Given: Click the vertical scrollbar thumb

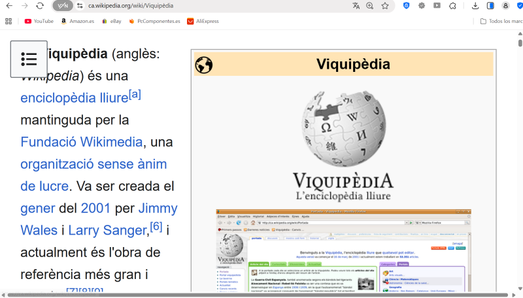Looking at the screenshot, I should click(520, 43).
